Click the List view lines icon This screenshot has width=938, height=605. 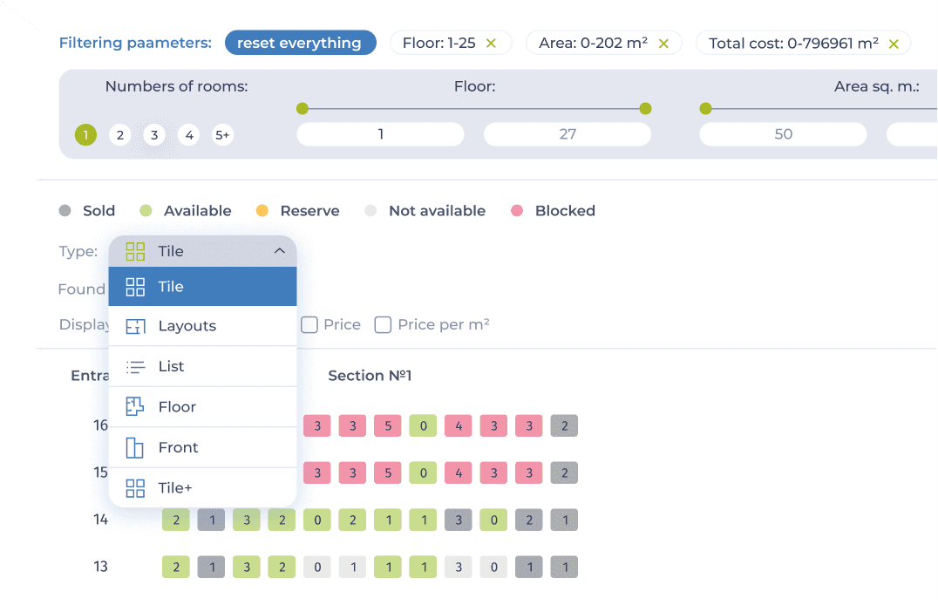tap(135, 367)
